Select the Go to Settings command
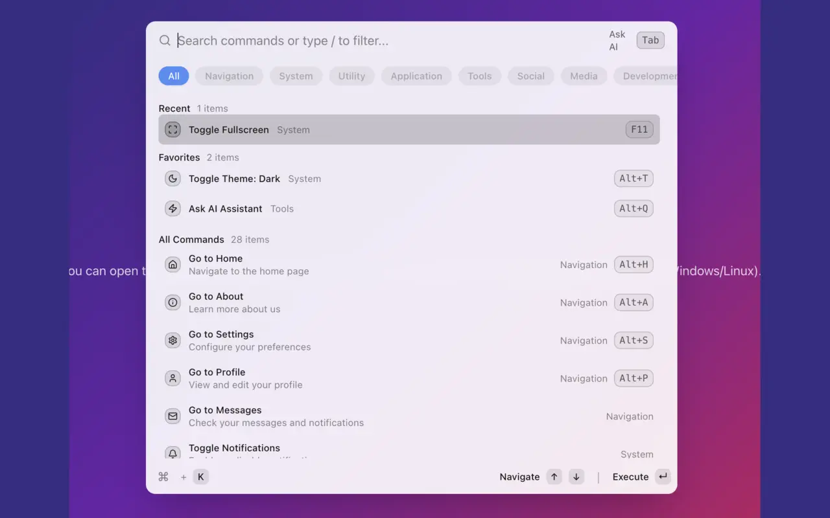The height and width of the screenshot is (518, 830). coord(409,341)
